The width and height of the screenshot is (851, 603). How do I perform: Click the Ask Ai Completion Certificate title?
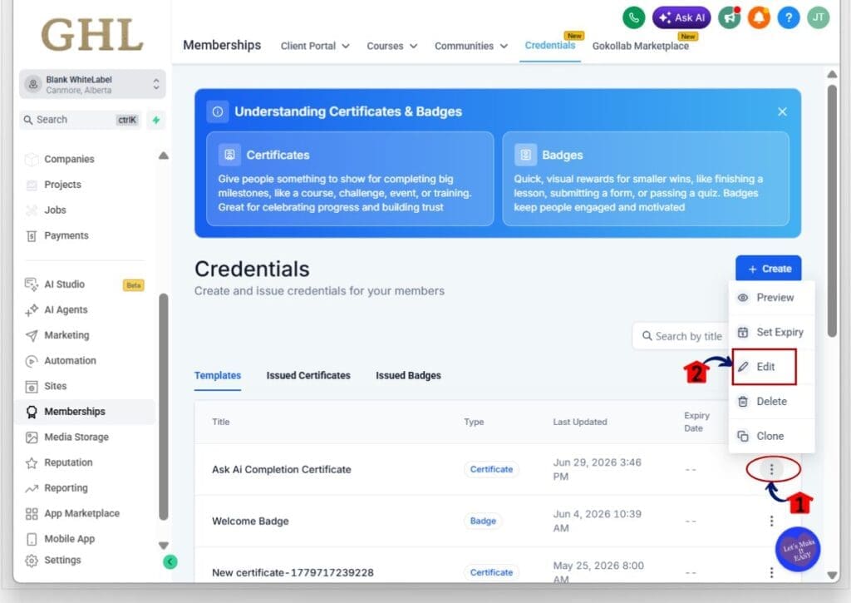(x=282, y=470)
